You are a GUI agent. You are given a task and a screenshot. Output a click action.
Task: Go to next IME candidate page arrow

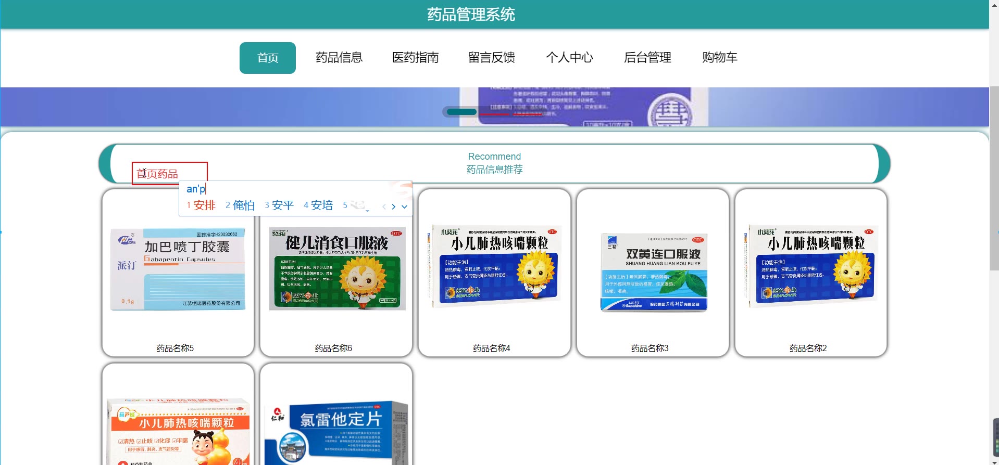point(394,206)
